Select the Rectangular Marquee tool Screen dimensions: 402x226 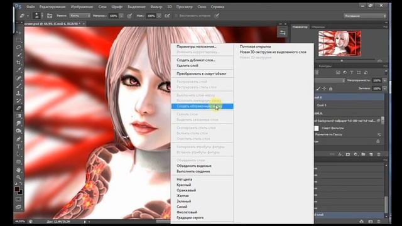[x=18, y=40]
